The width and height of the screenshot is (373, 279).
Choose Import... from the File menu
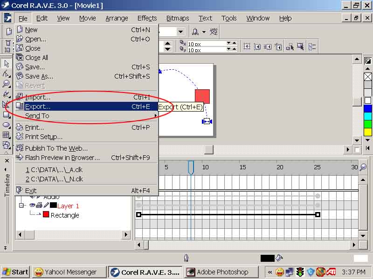[x=86, y=97]
